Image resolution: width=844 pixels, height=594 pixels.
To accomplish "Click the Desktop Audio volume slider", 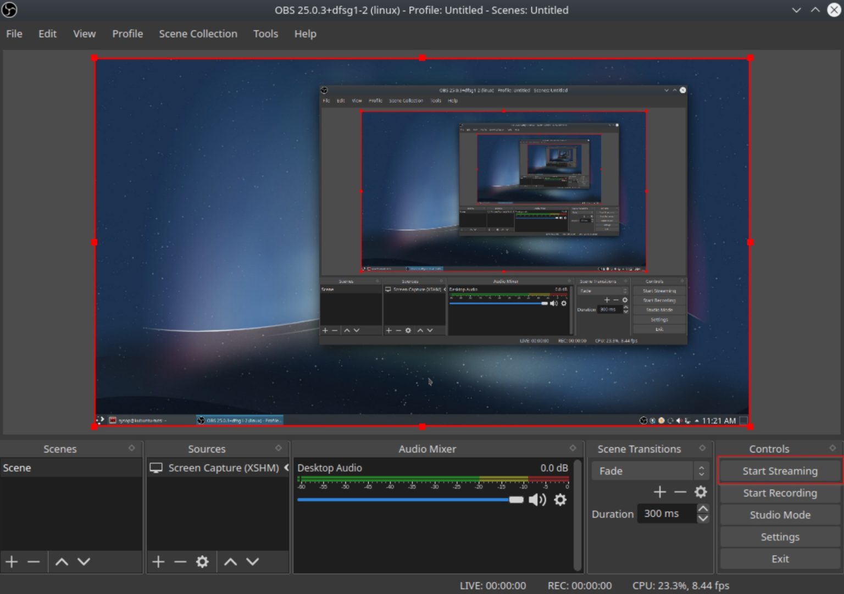I will point(410,499).
